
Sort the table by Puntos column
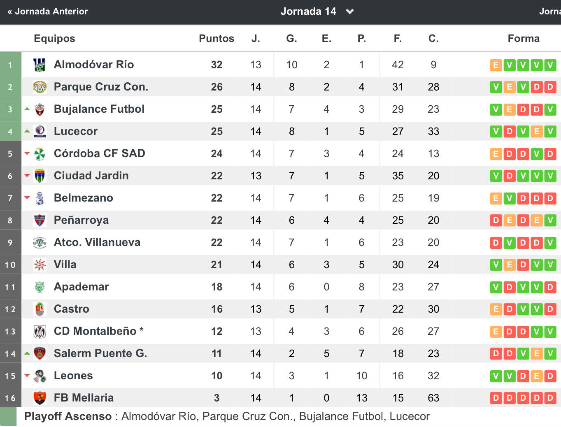pos(216,38)
